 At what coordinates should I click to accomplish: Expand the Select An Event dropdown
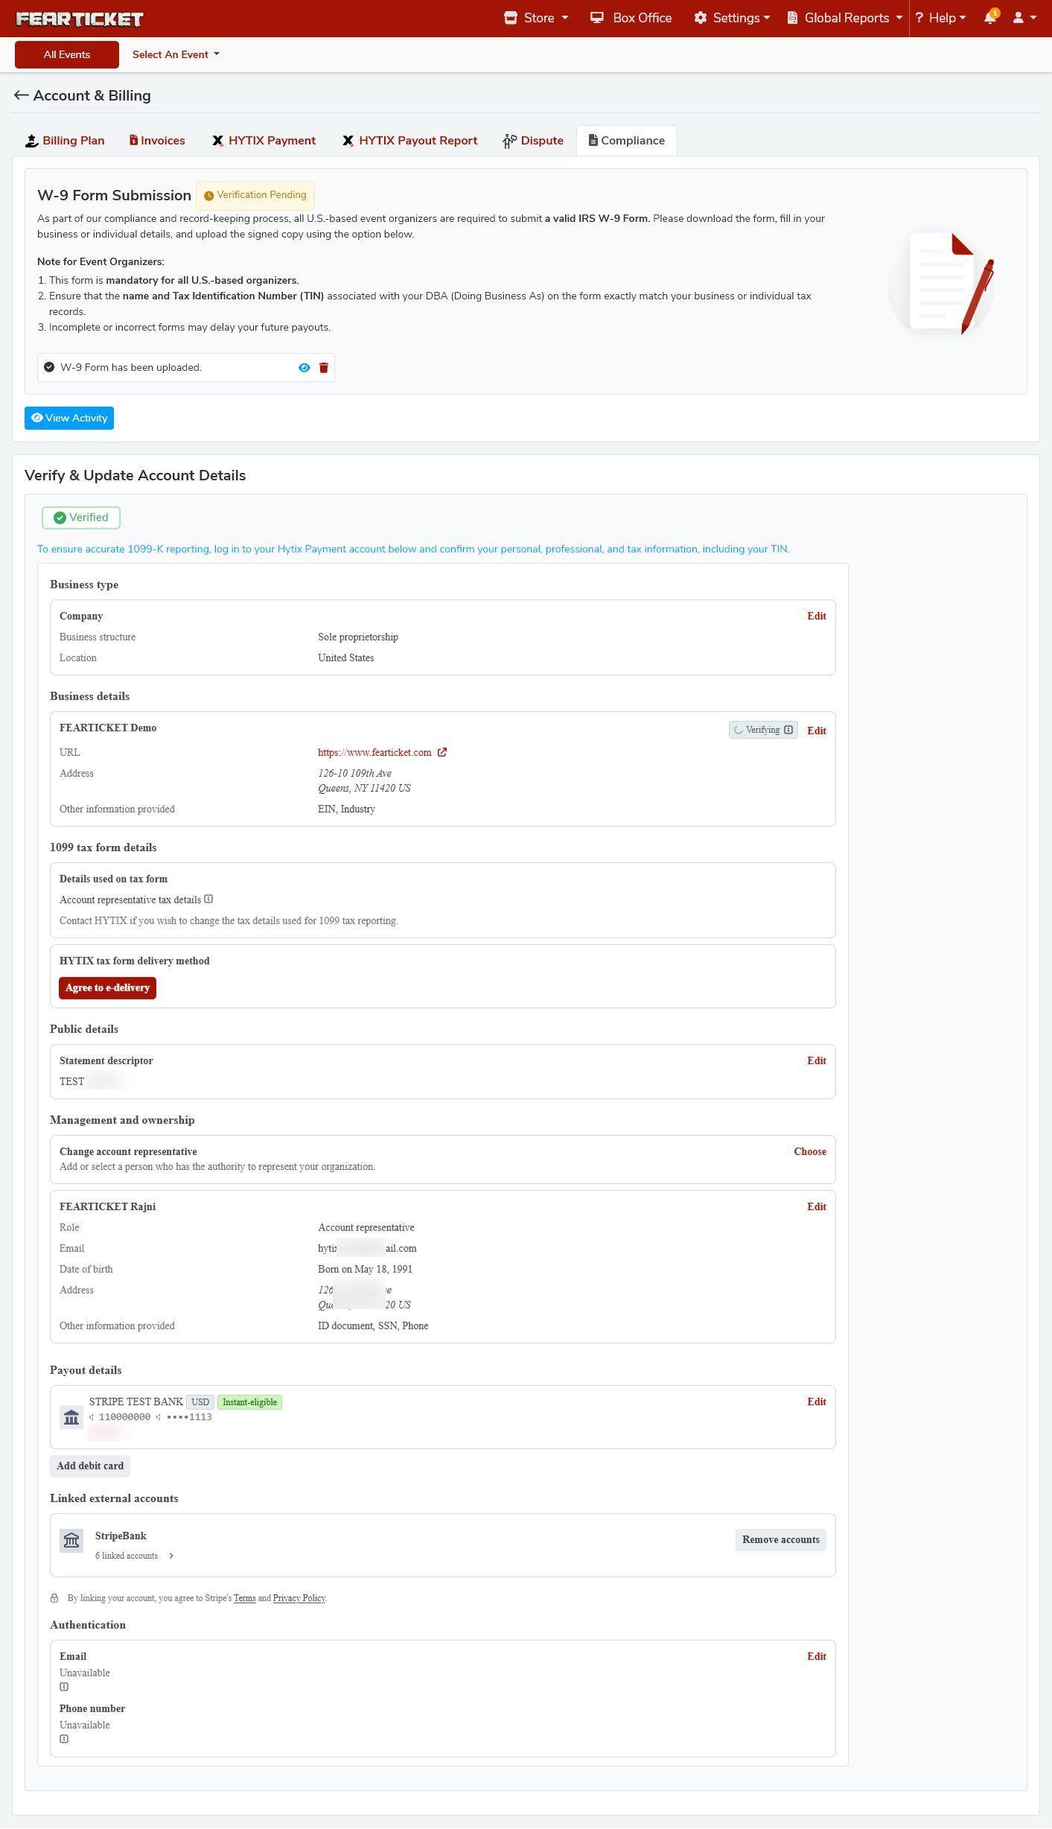(176, 54)
